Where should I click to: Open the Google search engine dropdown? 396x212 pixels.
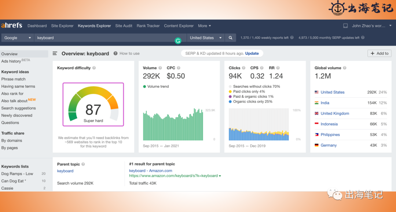pos(18,38)
